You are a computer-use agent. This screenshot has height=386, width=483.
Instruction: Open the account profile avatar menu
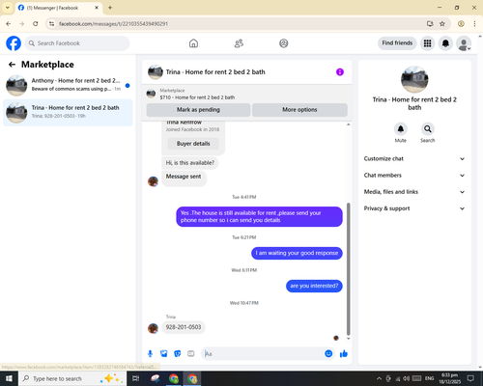pos(464,43)
